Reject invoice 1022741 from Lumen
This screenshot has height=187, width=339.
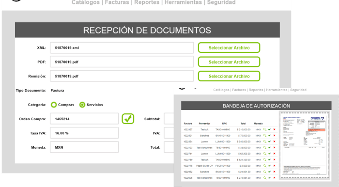[275, 154]
